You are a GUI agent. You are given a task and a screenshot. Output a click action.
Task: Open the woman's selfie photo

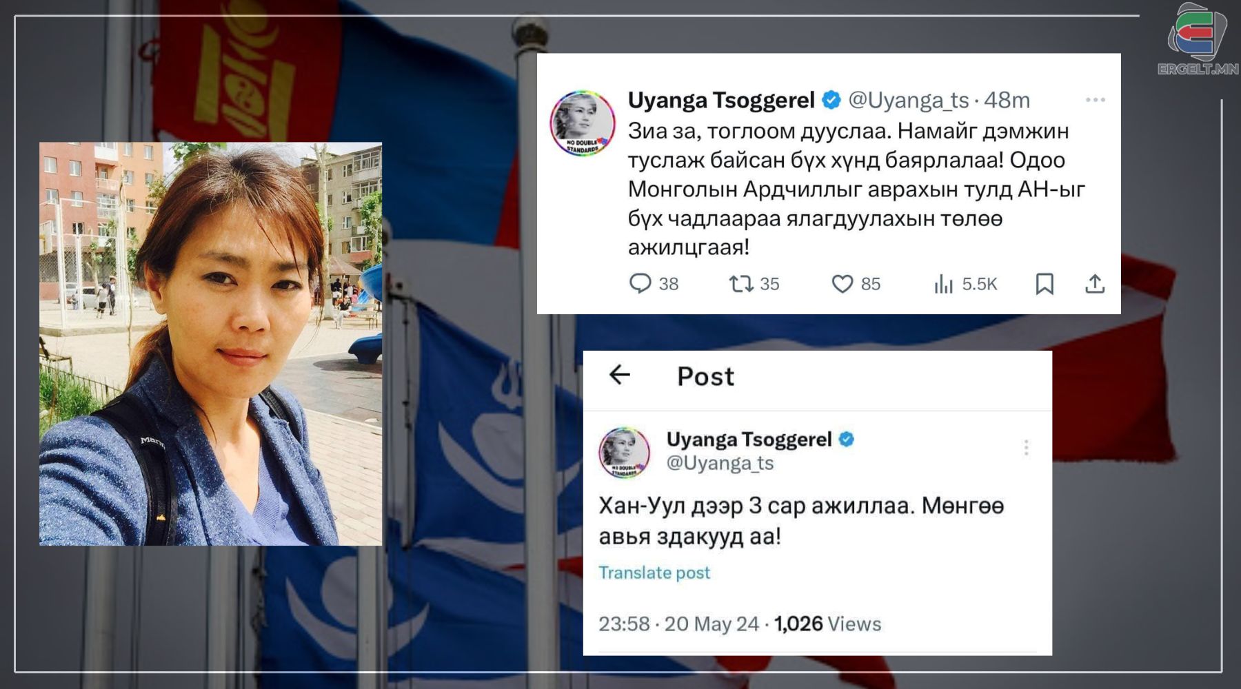[210, 344]
